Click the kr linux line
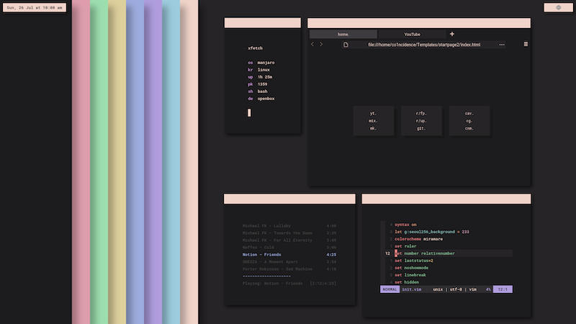This screenshot has width=576, height=324. 258,70
